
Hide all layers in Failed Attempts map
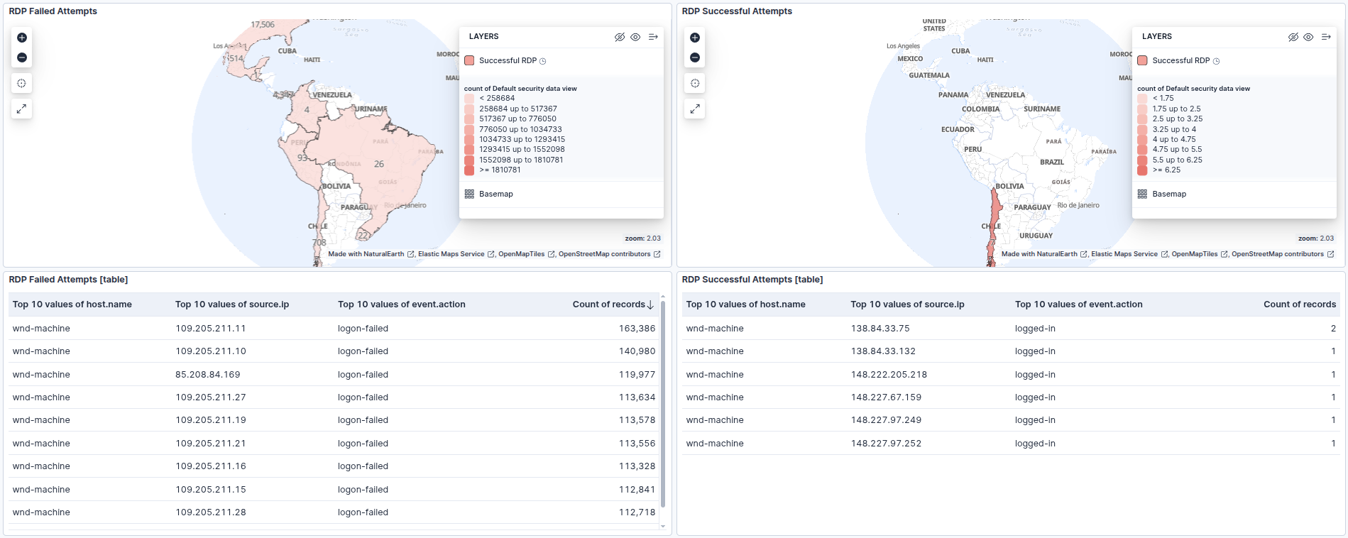pyautogui.click(x=620, y=37)
